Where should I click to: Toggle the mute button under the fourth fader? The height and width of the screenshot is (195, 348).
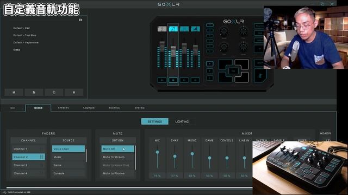tap(195, 80)
